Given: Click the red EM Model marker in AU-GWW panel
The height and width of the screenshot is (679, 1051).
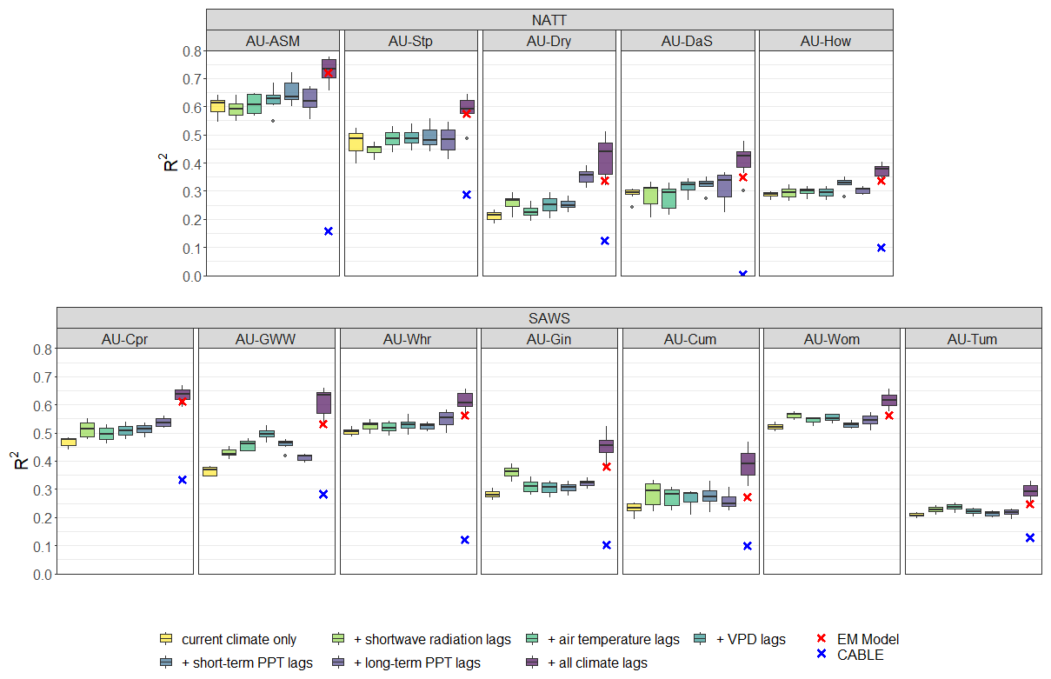Looking at the screenshot, I should (x=323, y=424).
